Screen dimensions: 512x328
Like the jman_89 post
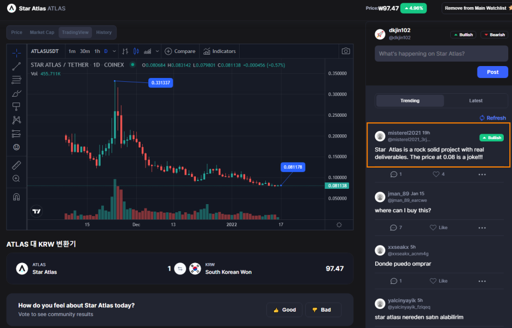(x=439, y=228)
